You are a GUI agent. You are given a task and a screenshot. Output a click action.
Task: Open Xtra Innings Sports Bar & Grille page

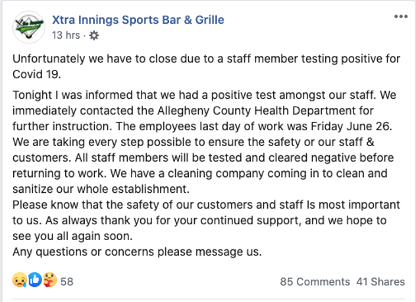pos(138,20)
